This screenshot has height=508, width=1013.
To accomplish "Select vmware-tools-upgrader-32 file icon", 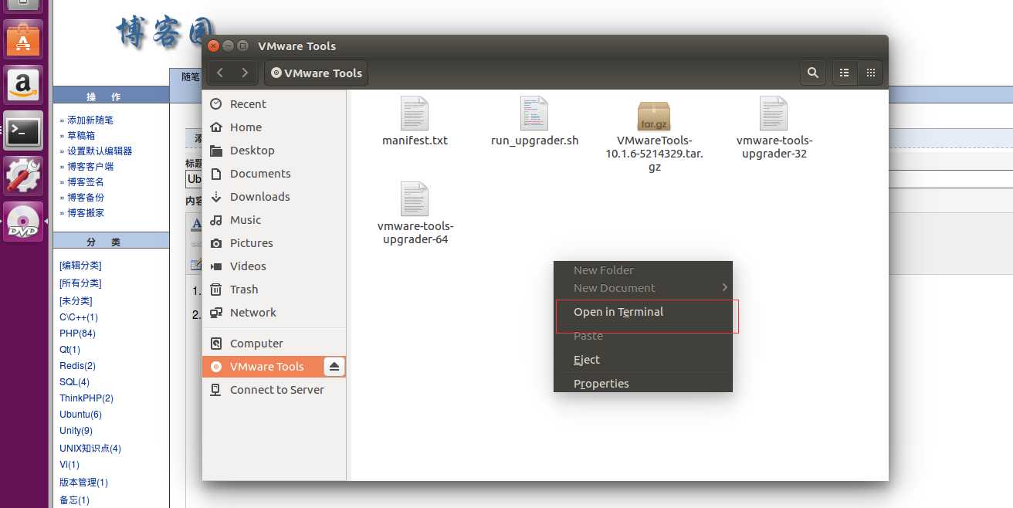I will click(x=774, y=113).
